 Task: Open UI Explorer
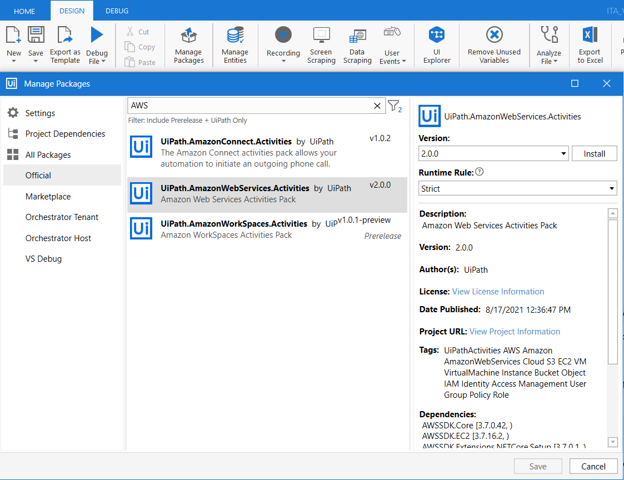(437, 45)
